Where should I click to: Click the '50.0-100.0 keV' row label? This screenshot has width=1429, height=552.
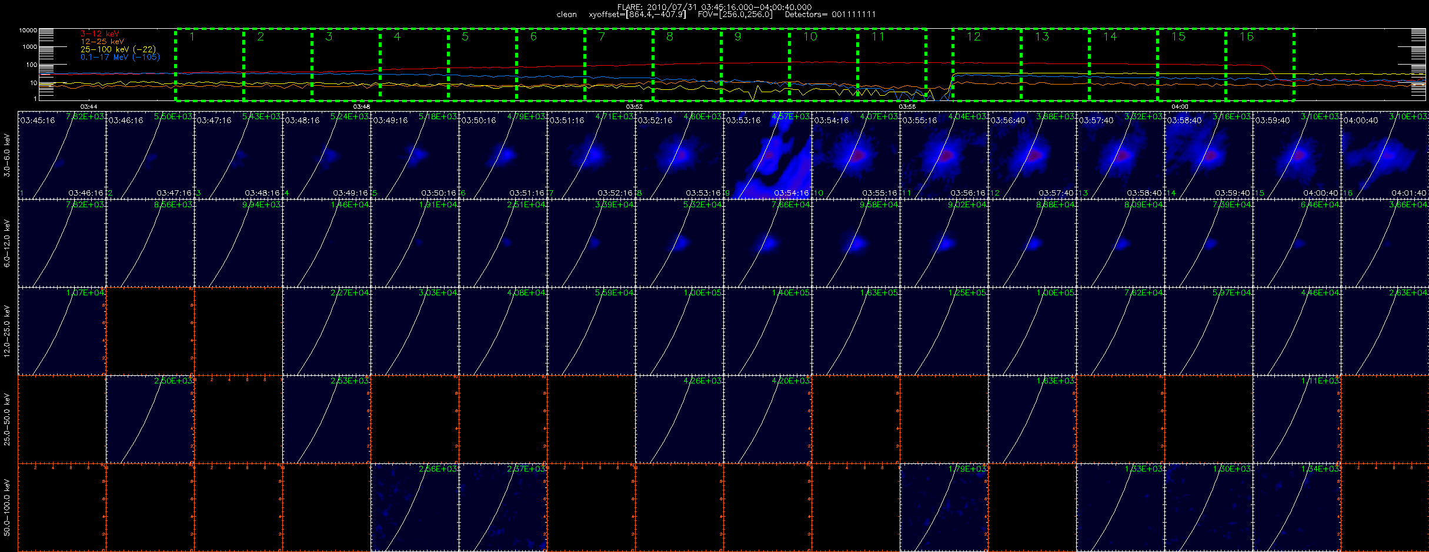(7, 507)
